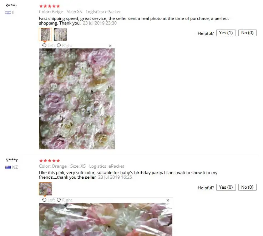
Task: Close the first enlarged review photo
Action: click(x=110, y=46)
